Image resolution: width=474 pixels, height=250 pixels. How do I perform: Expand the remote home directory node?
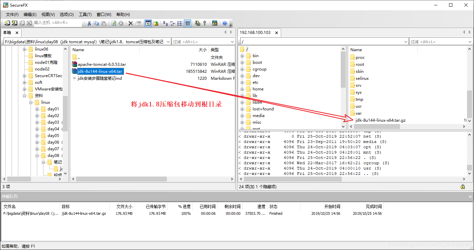click(242, 89)
